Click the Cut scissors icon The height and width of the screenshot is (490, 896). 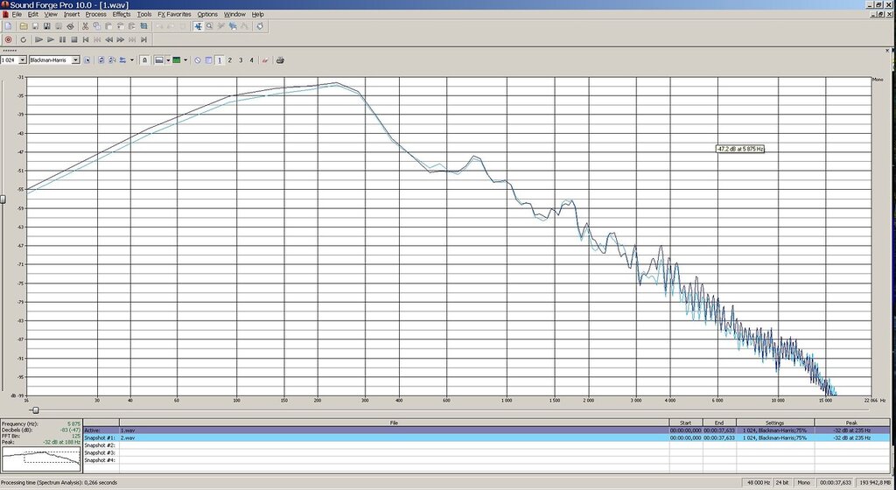click(x=85, y=26)
